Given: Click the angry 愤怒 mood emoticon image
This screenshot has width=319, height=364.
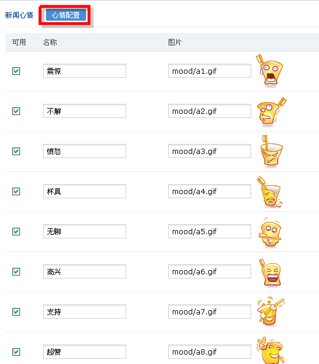Looking at the screenshot, I should coord(271,151).
